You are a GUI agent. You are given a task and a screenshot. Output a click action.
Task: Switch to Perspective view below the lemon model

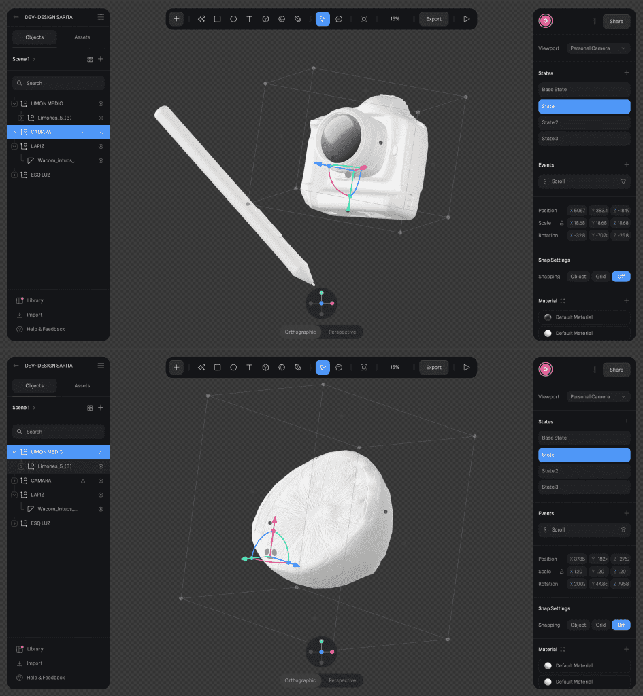point(342,680)
